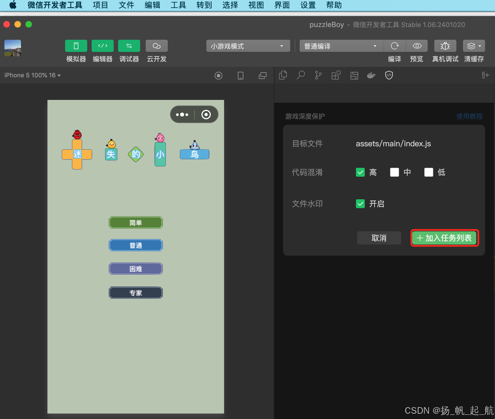Viewport: 495px width, 419px height.
Task: Select the 简单 easy difficulty button
Action: coord(135,222)
